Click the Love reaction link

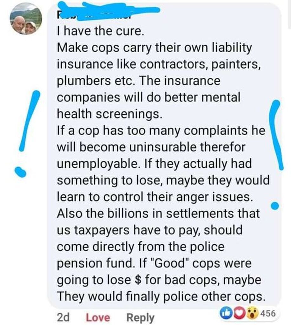point(98,317)
